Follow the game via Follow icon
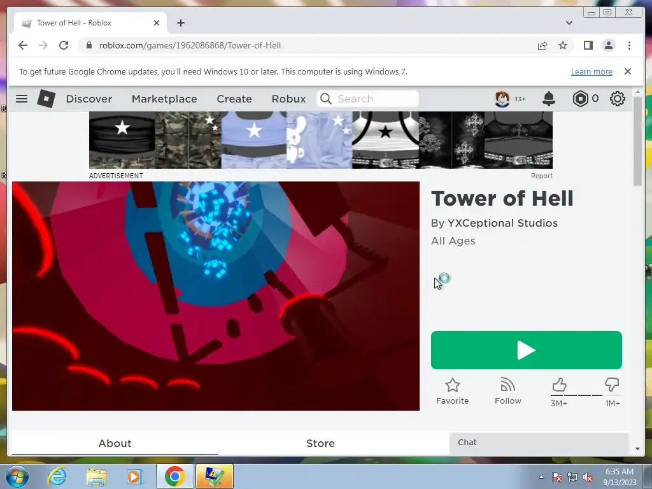 tap(507, 392)
